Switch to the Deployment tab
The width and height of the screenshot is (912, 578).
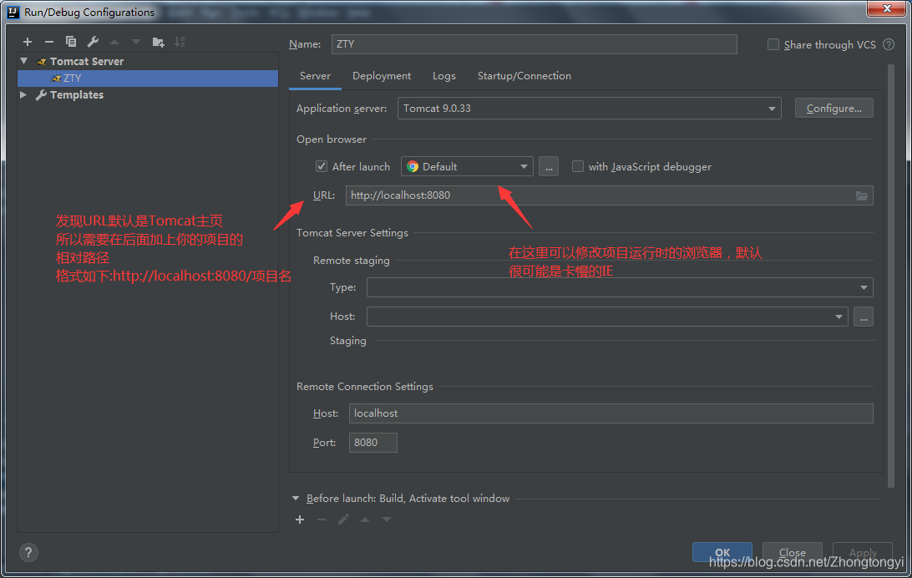[382, 76]
